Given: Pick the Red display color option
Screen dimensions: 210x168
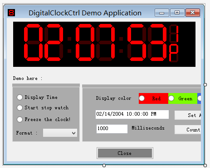Looking at the screenshot, I should 153,98.
